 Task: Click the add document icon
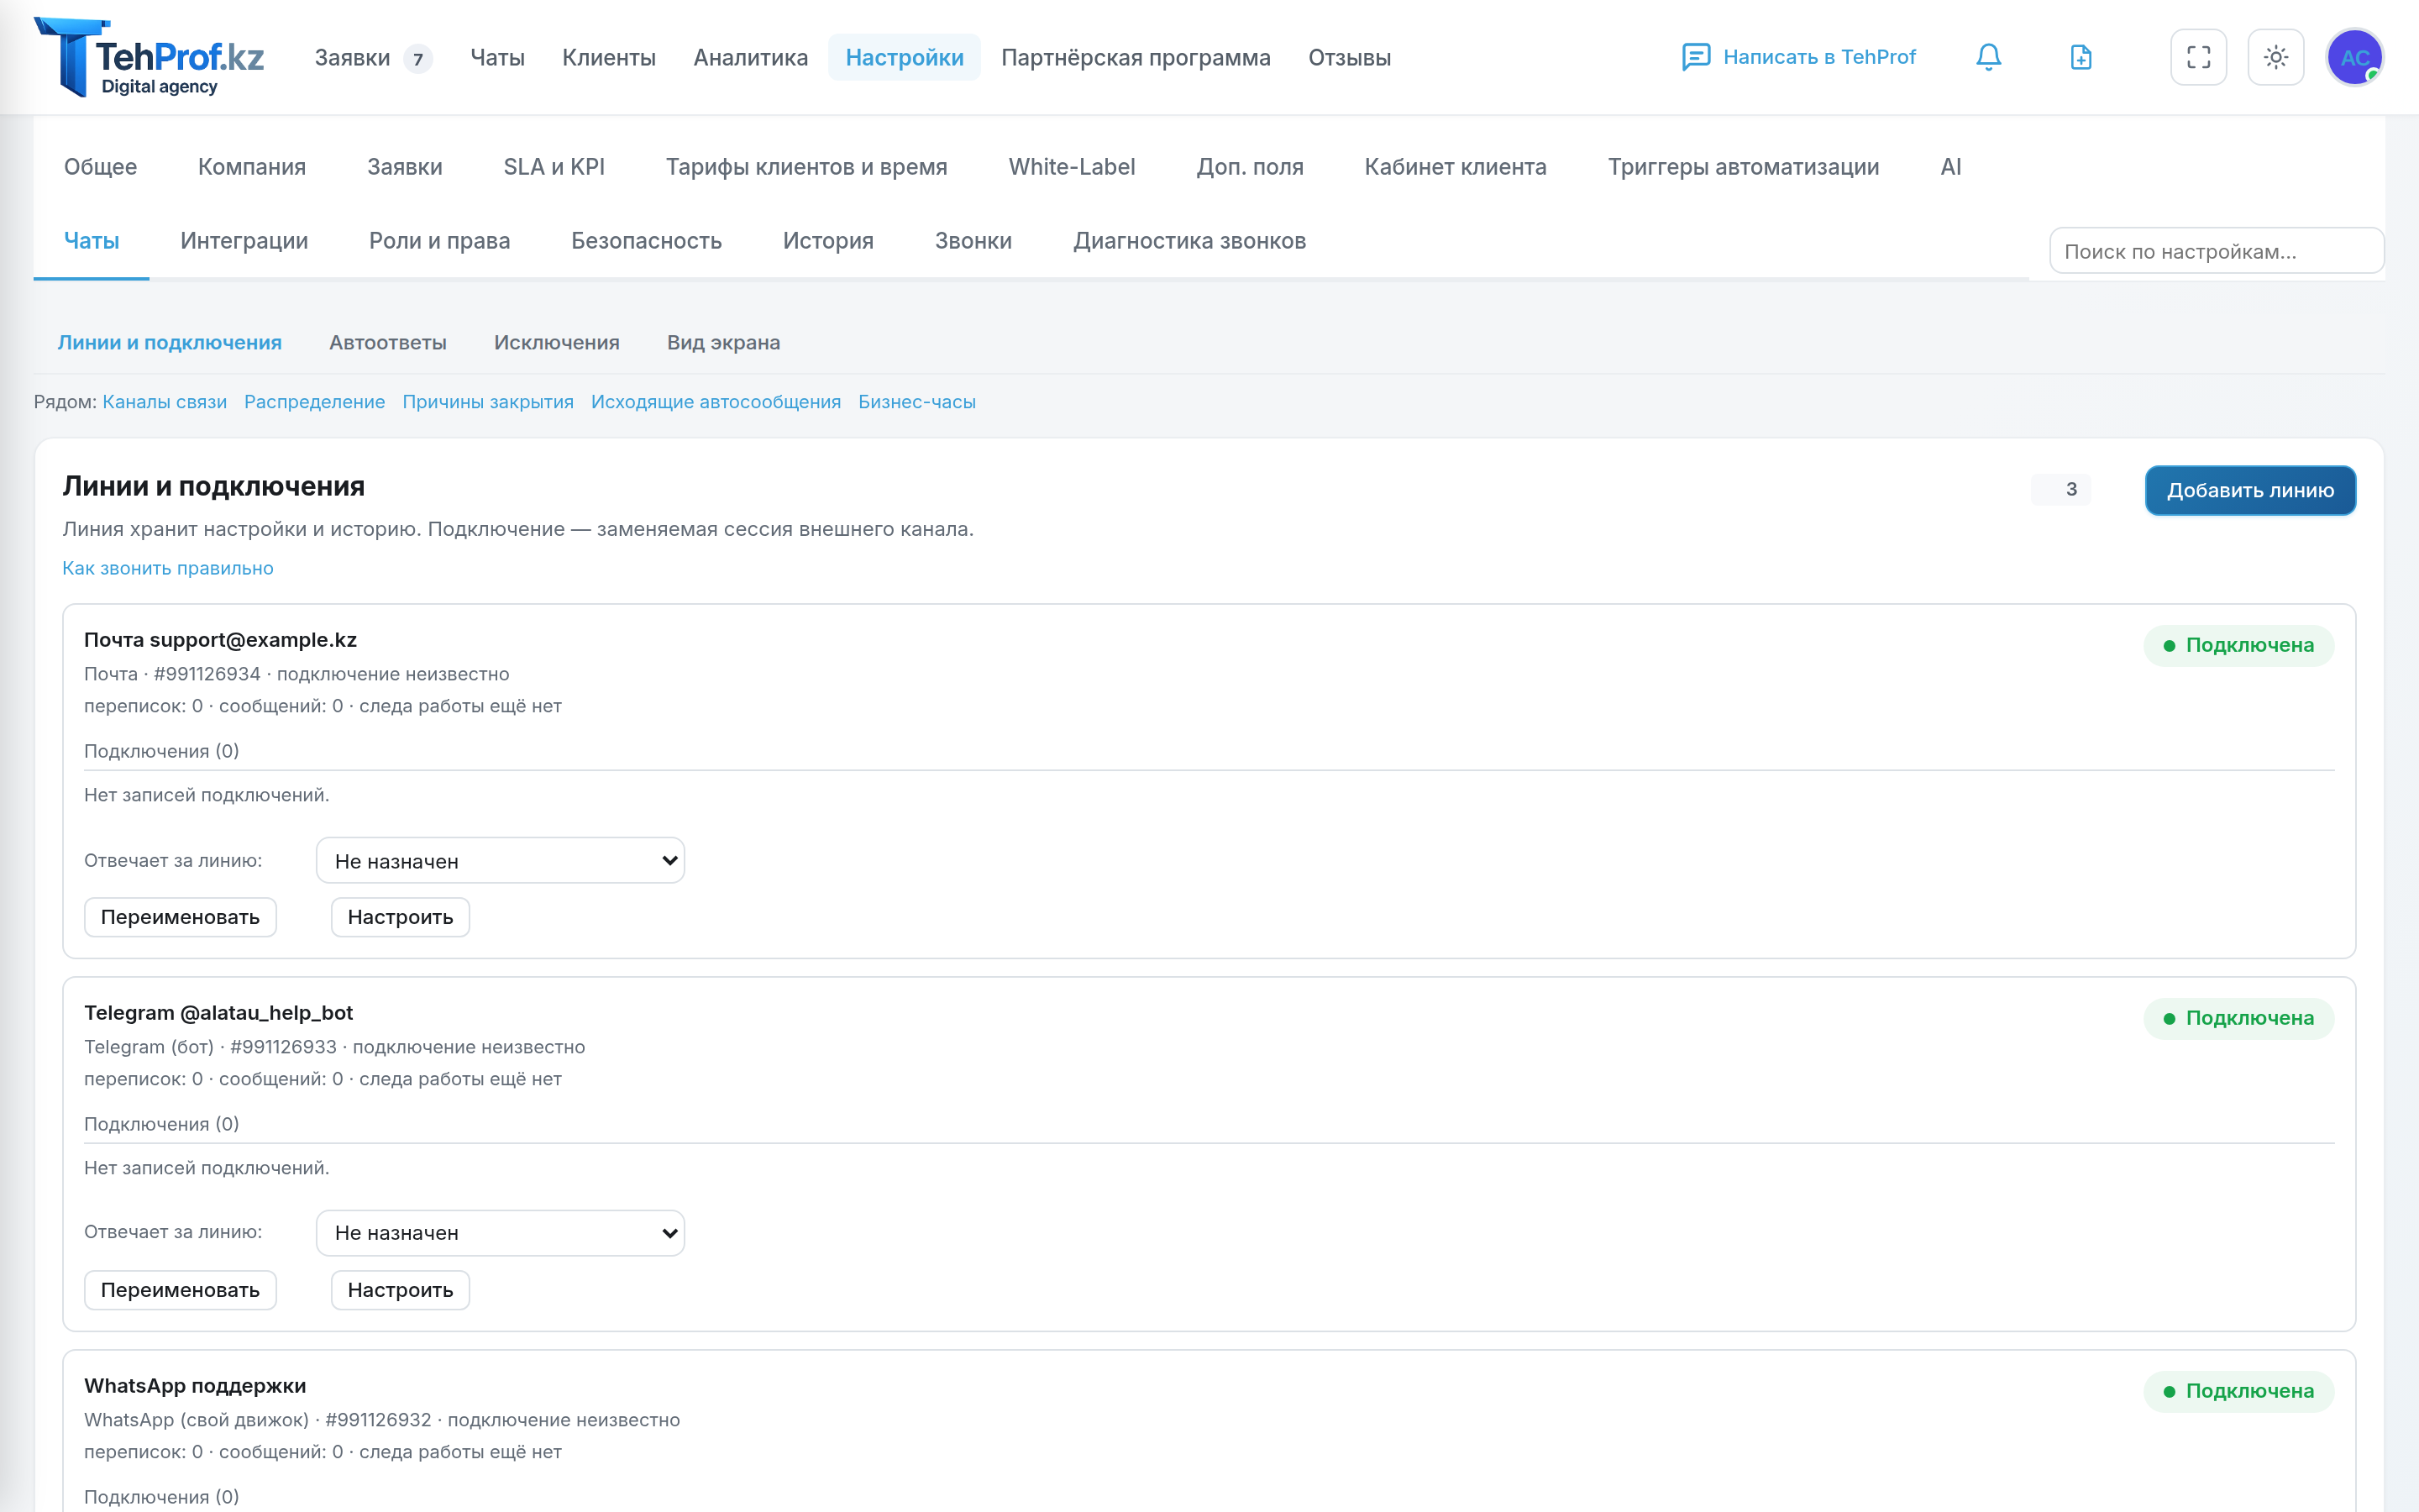(x=2081, y=57)
